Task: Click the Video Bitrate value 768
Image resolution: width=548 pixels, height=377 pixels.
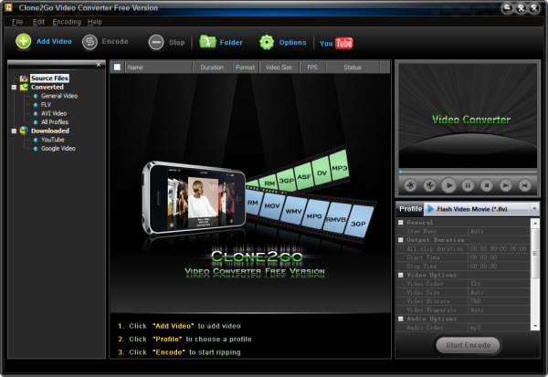Action: [x=499, y=301]
